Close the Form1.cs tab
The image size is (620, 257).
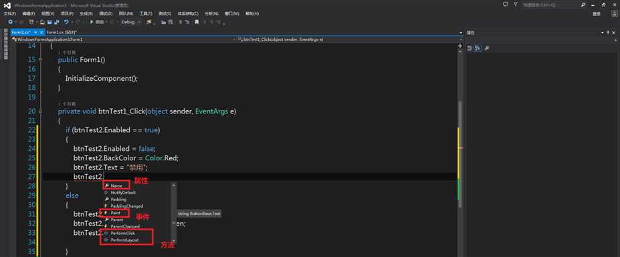(41, 32)
